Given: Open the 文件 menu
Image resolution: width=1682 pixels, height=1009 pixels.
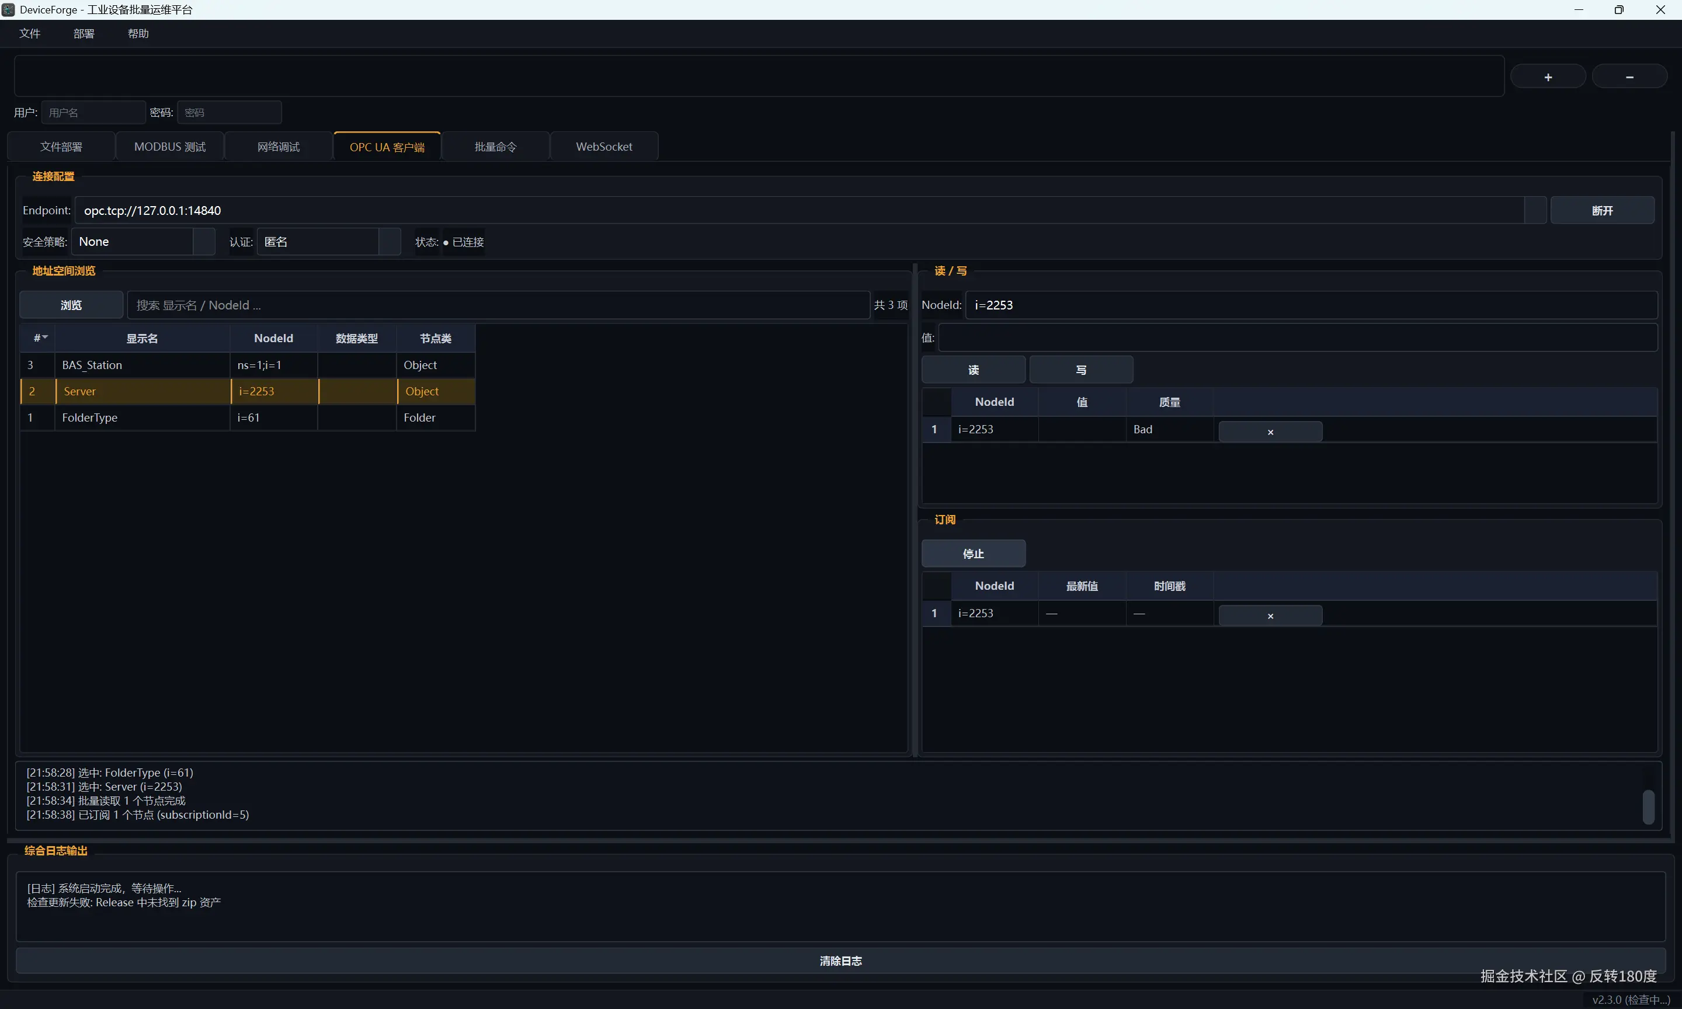Looking at the screenshot, I should coord(30,33).
